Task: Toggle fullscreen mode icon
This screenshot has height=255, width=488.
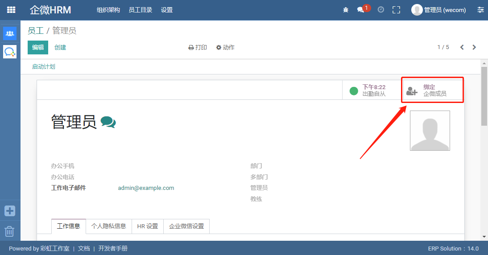Action: pos(396,10)
